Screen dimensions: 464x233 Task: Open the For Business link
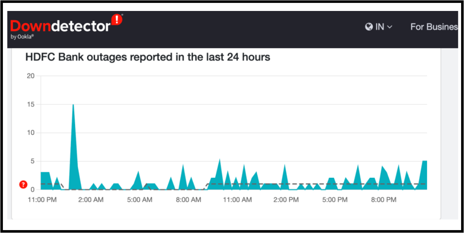[434, 27]
